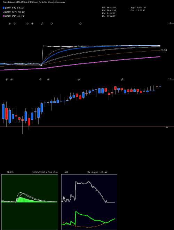Click the 'Avg V: 0.004 M' value
The height and width of the screenshot is (230, 174).
tap(138, 8)
